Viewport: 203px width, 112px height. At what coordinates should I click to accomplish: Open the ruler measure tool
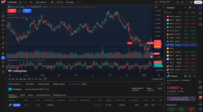(x=3, y=43)
